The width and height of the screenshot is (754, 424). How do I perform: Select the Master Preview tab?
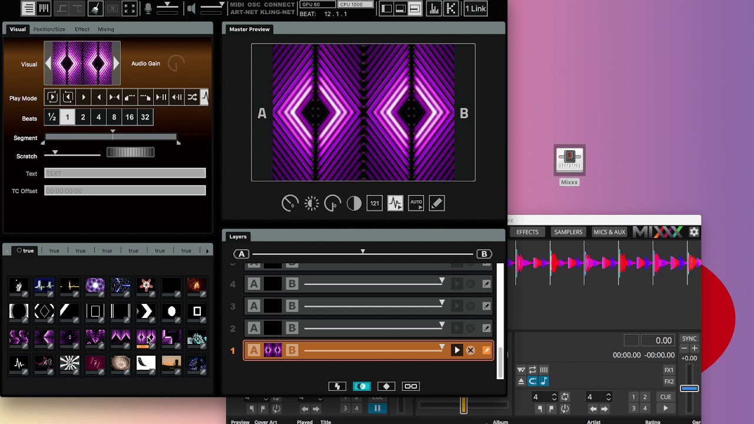(249, 29)
